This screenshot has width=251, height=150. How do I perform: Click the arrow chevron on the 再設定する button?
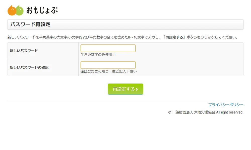(x=137, y=89)
